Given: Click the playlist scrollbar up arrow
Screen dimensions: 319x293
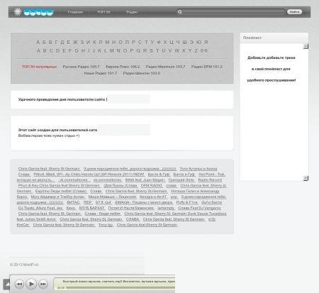Looking at the screenshot, I should [x=306, y=46].
